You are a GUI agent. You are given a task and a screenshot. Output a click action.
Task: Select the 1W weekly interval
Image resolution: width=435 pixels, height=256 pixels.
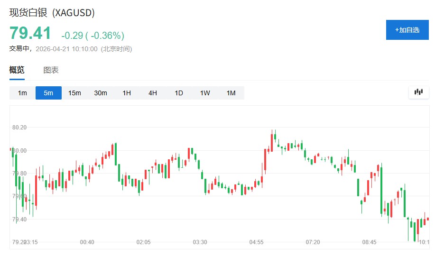click(205, 93)
